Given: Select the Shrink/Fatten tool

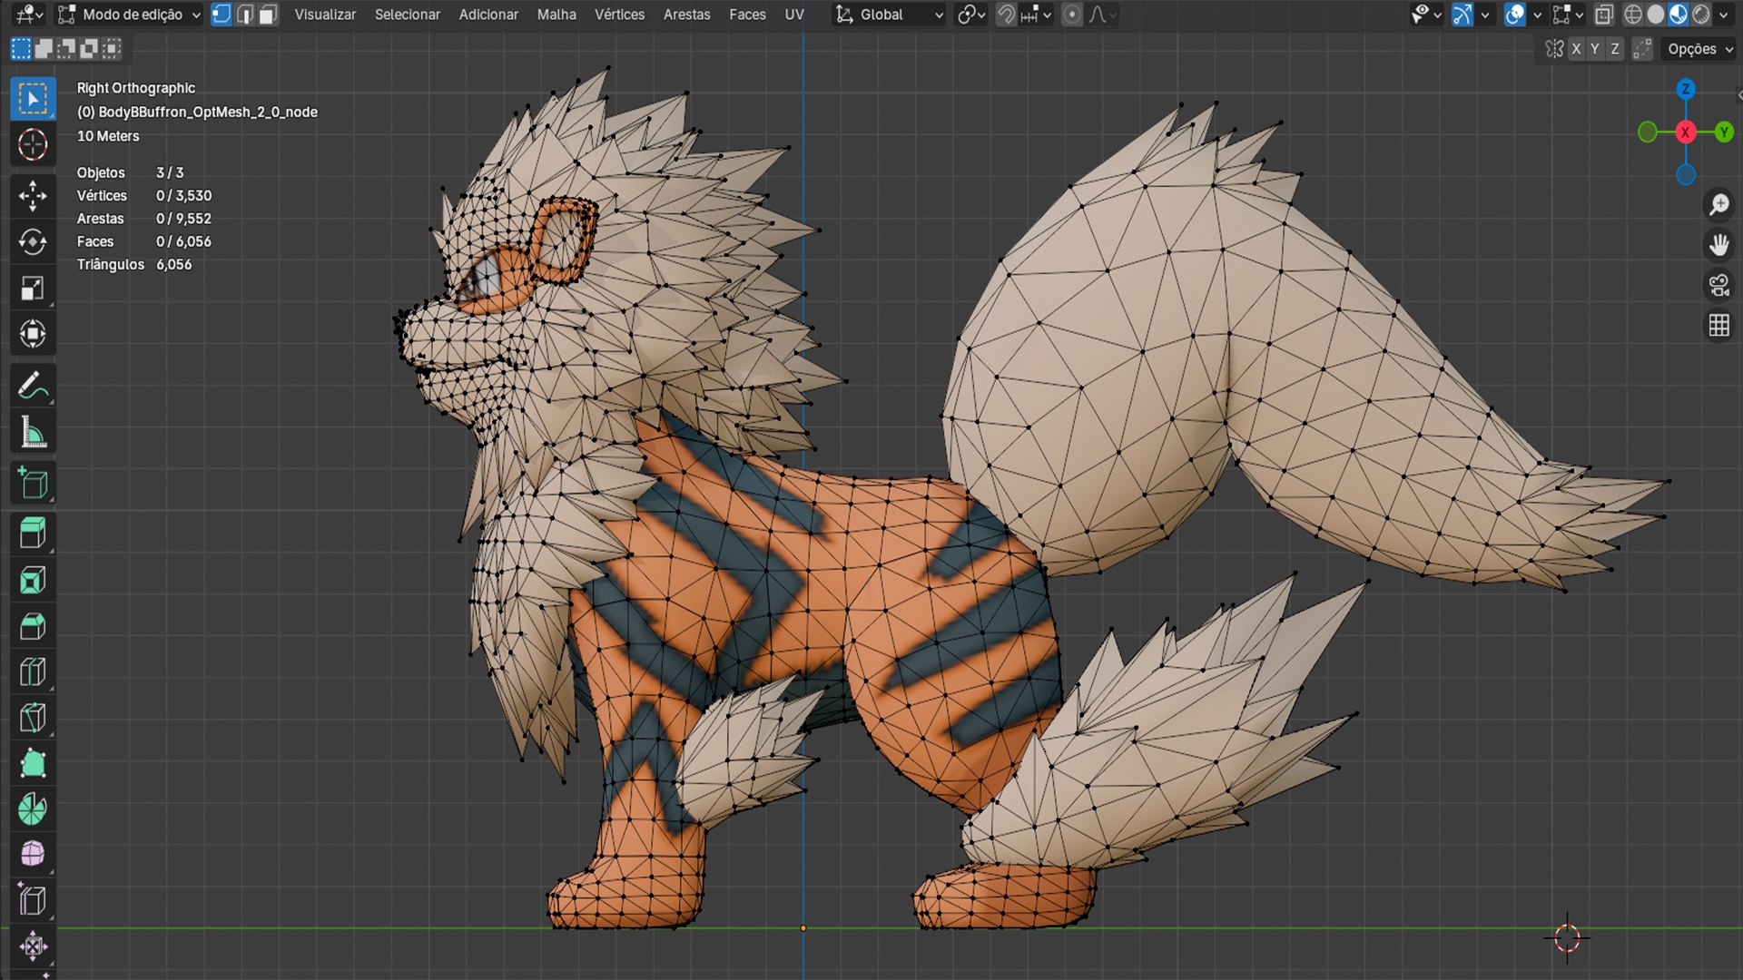Looking at the screenshot, I should pyautogui.click(x=33, y=946).
